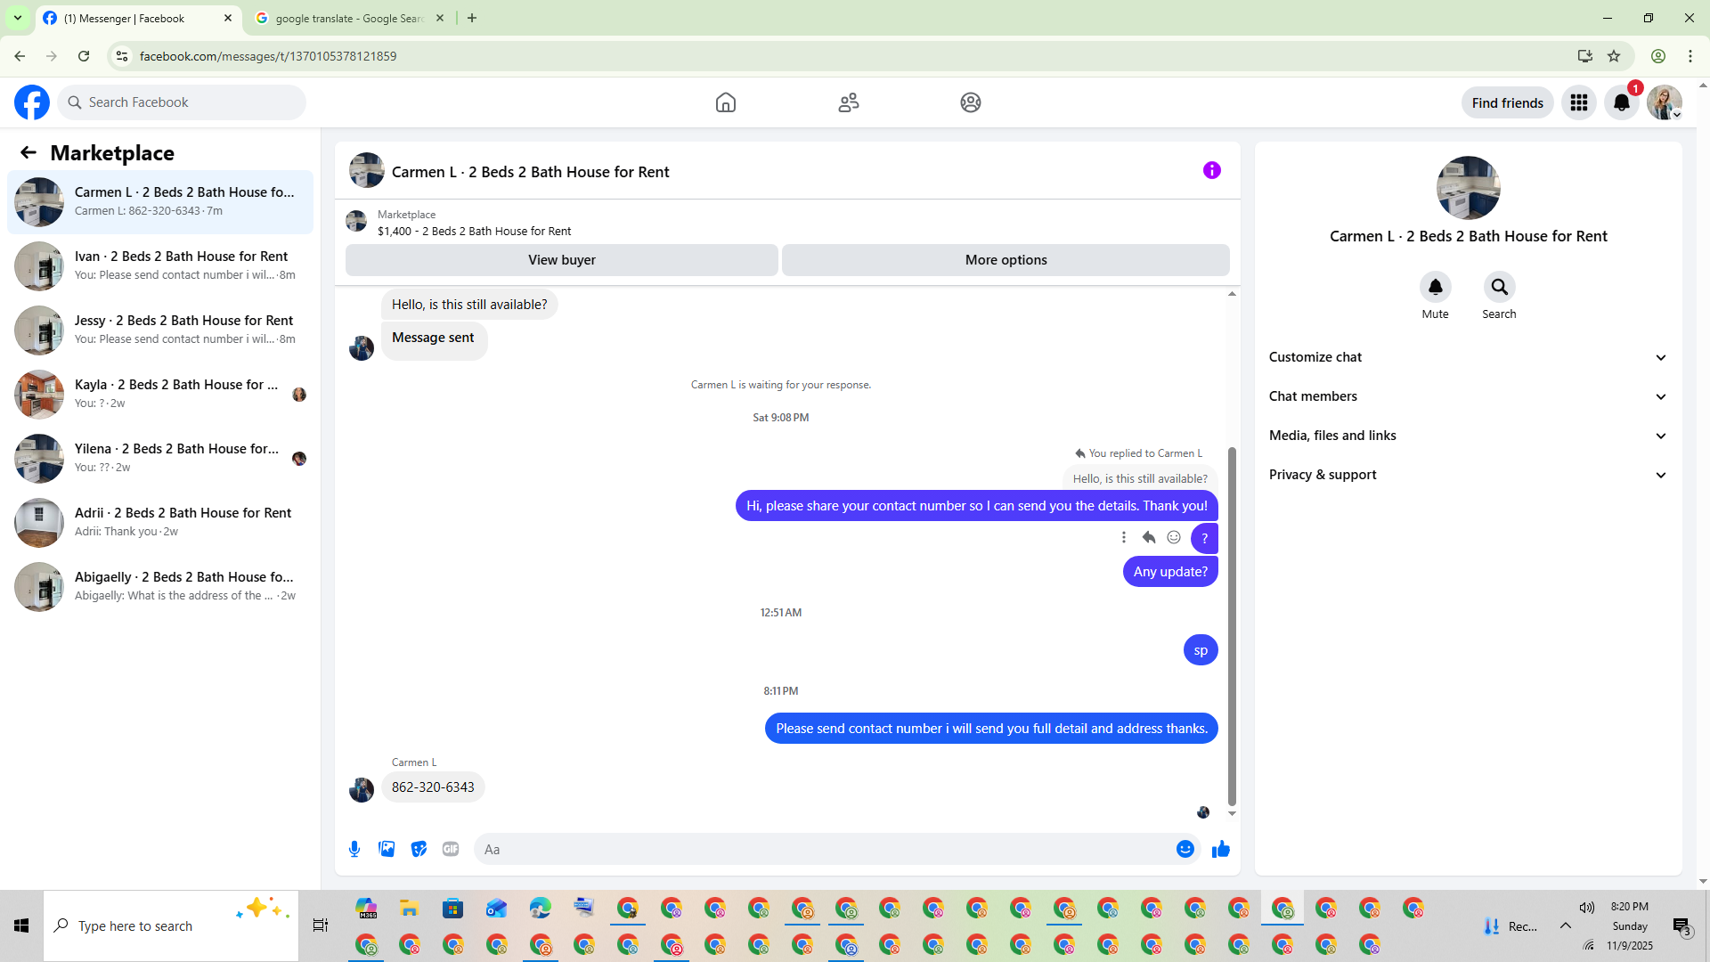Go to the Home feed icon

click(726, 102)
